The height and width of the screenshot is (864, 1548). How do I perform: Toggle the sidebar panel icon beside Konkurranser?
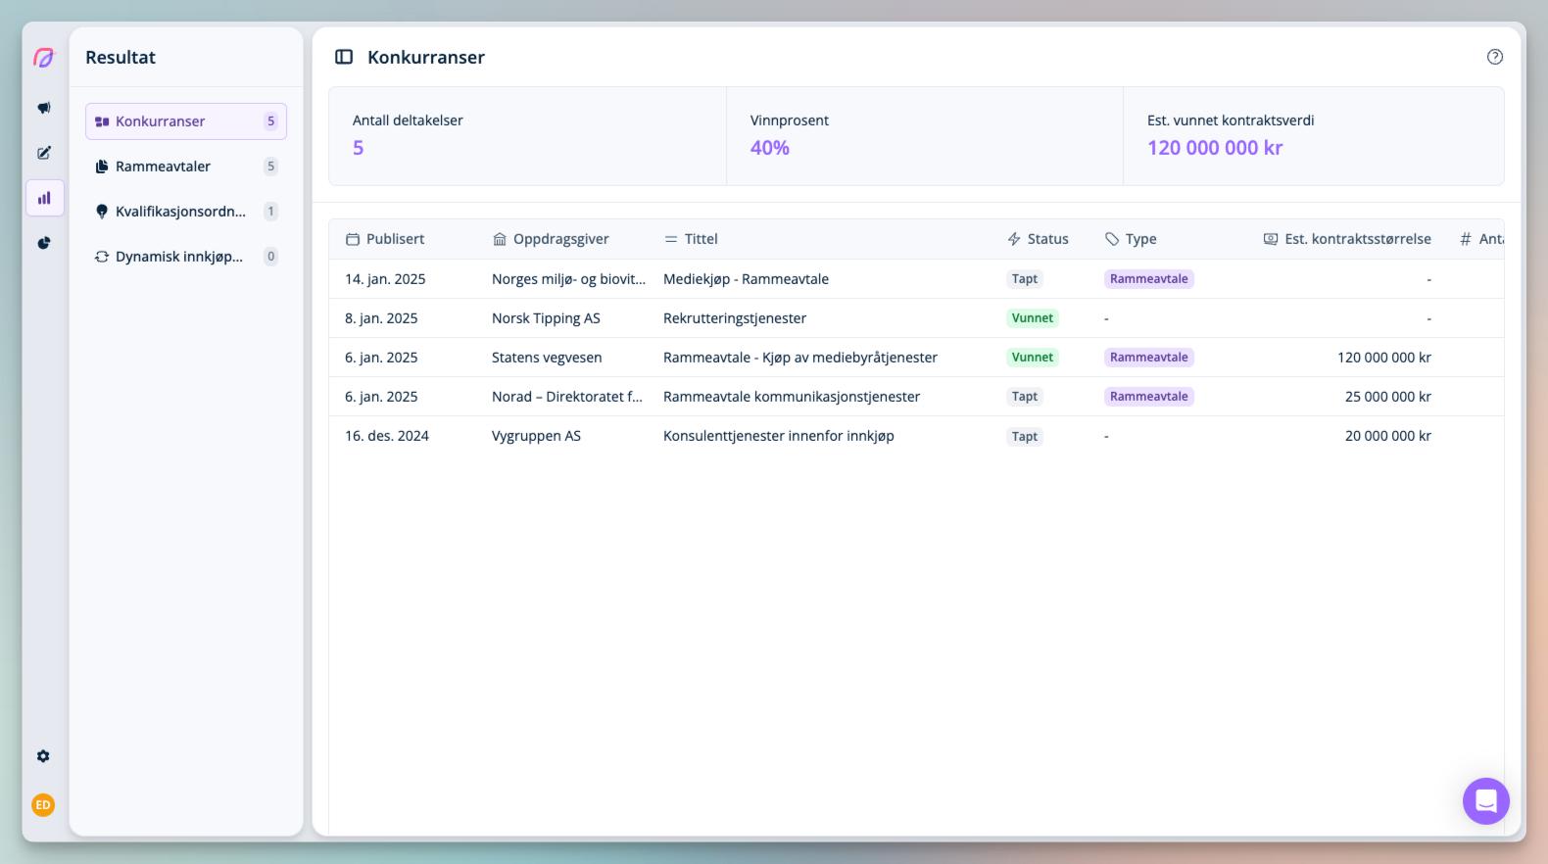344,57
